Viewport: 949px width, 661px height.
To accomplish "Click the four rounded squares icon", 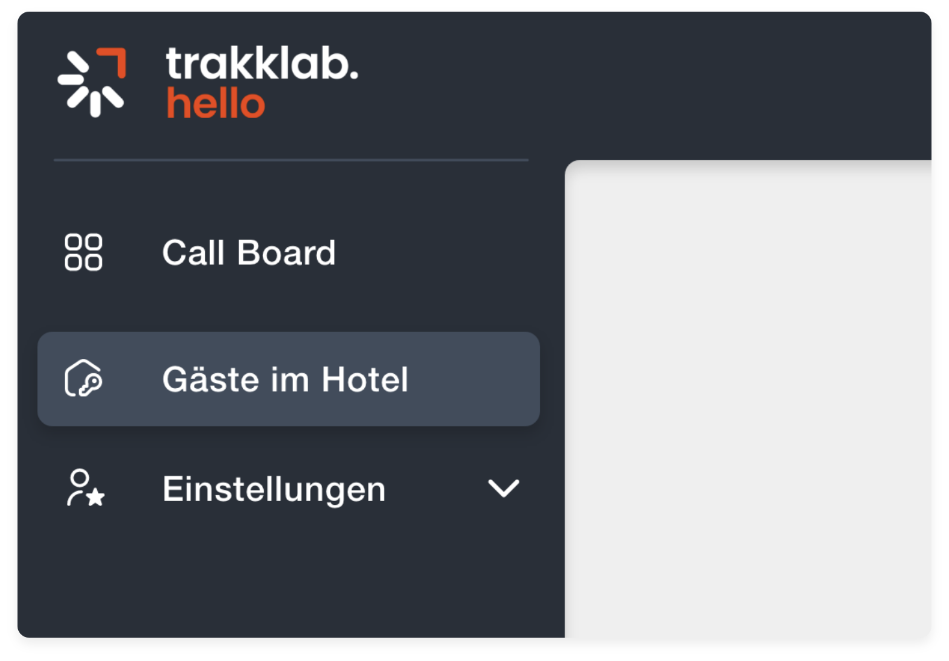I will click(83, 252).
